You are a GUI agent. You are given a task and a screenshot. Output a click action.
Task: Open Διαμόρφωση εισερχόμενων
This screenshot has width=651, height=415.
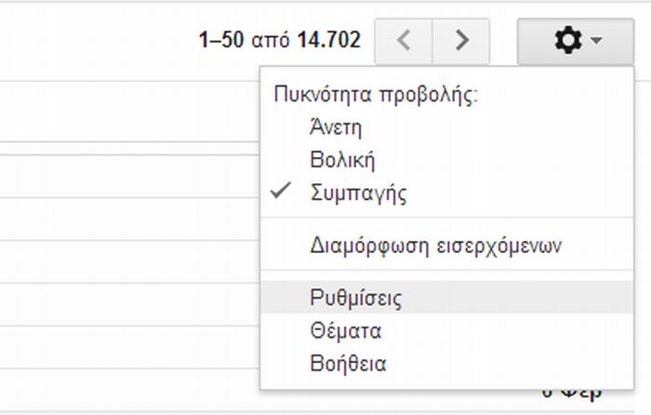435,246
